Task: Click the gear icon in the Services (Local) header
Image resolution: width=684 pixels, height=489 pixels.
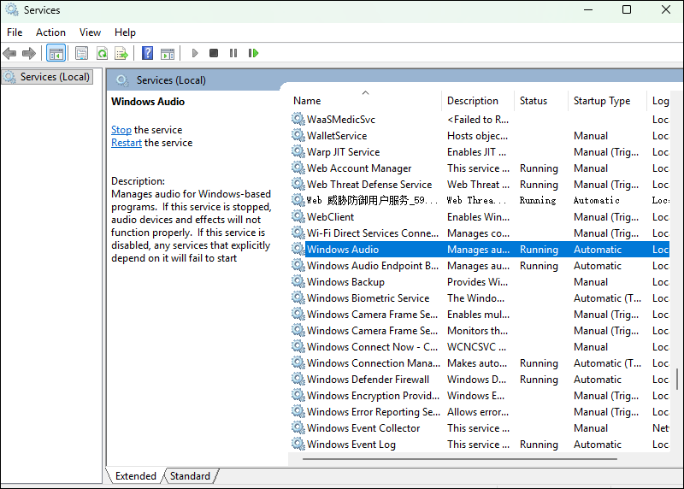Action: [x=122, y=80]
